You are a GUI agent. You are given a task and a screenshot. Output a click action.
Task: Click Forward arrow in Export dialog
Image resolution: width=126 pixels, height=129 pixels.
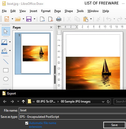(12, 101)
